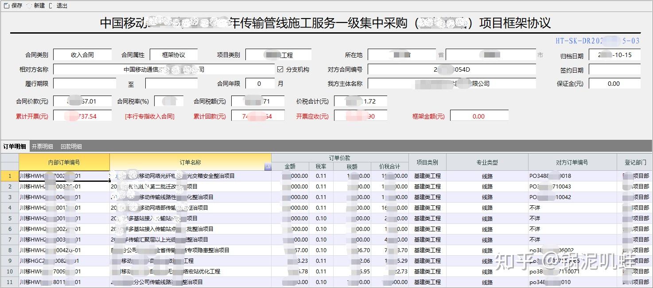653x288 pixels.
Task: Click the end date field after 至
Action: click(171, 84)
